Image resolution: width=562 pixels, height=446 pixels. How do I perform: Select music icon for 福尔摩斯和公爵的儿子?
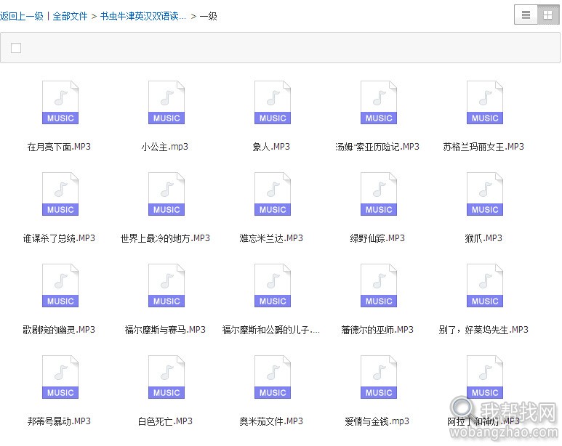click(x=273, y=285)
